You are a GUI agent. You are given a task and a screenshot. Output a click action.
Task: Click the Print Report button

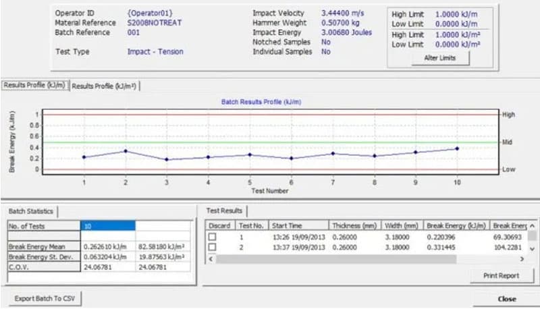pyautogui.click(x=501, y=276)
